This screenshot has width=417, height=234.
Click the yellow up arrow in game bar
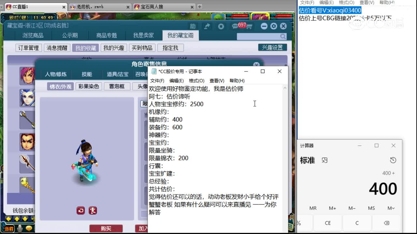(17, 219)
